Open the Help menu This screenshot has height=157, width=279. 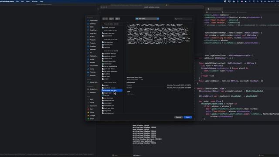pyautogui.click(x=41, y=1)
